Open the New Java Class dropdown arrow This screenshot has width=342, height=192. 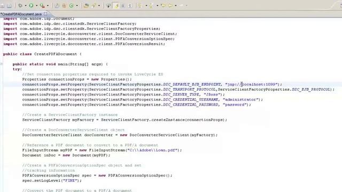77,6
